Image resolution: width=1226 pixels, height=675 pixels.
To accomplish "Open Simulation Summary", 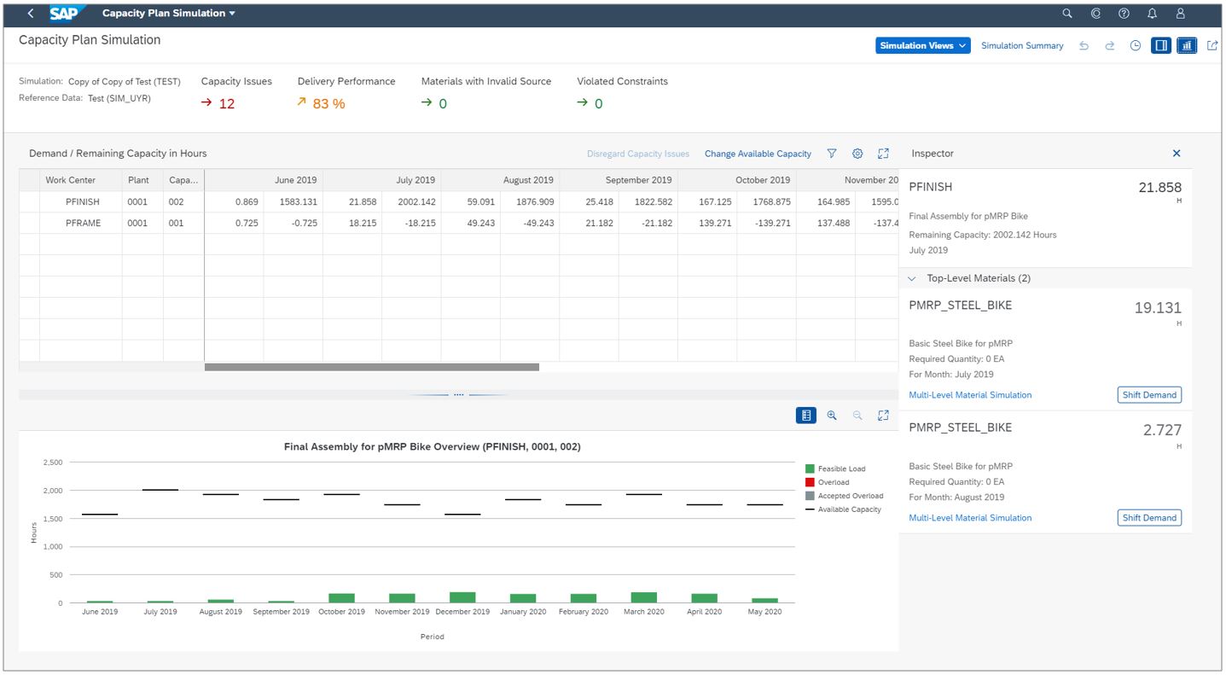I will (1022, 45).
